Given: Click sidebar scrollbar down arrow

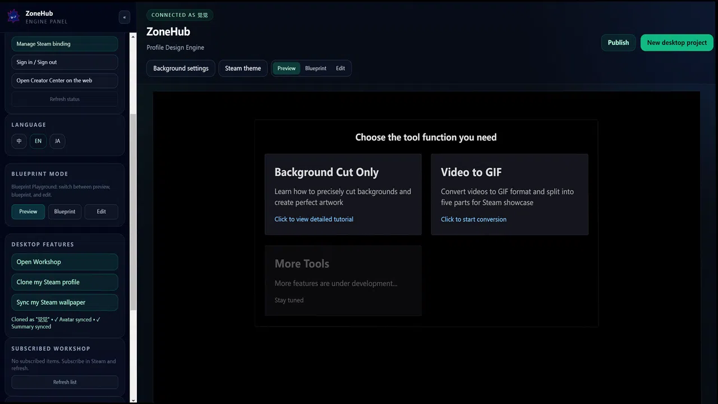Looking at the screenshot, I should [x=133, y=400].
